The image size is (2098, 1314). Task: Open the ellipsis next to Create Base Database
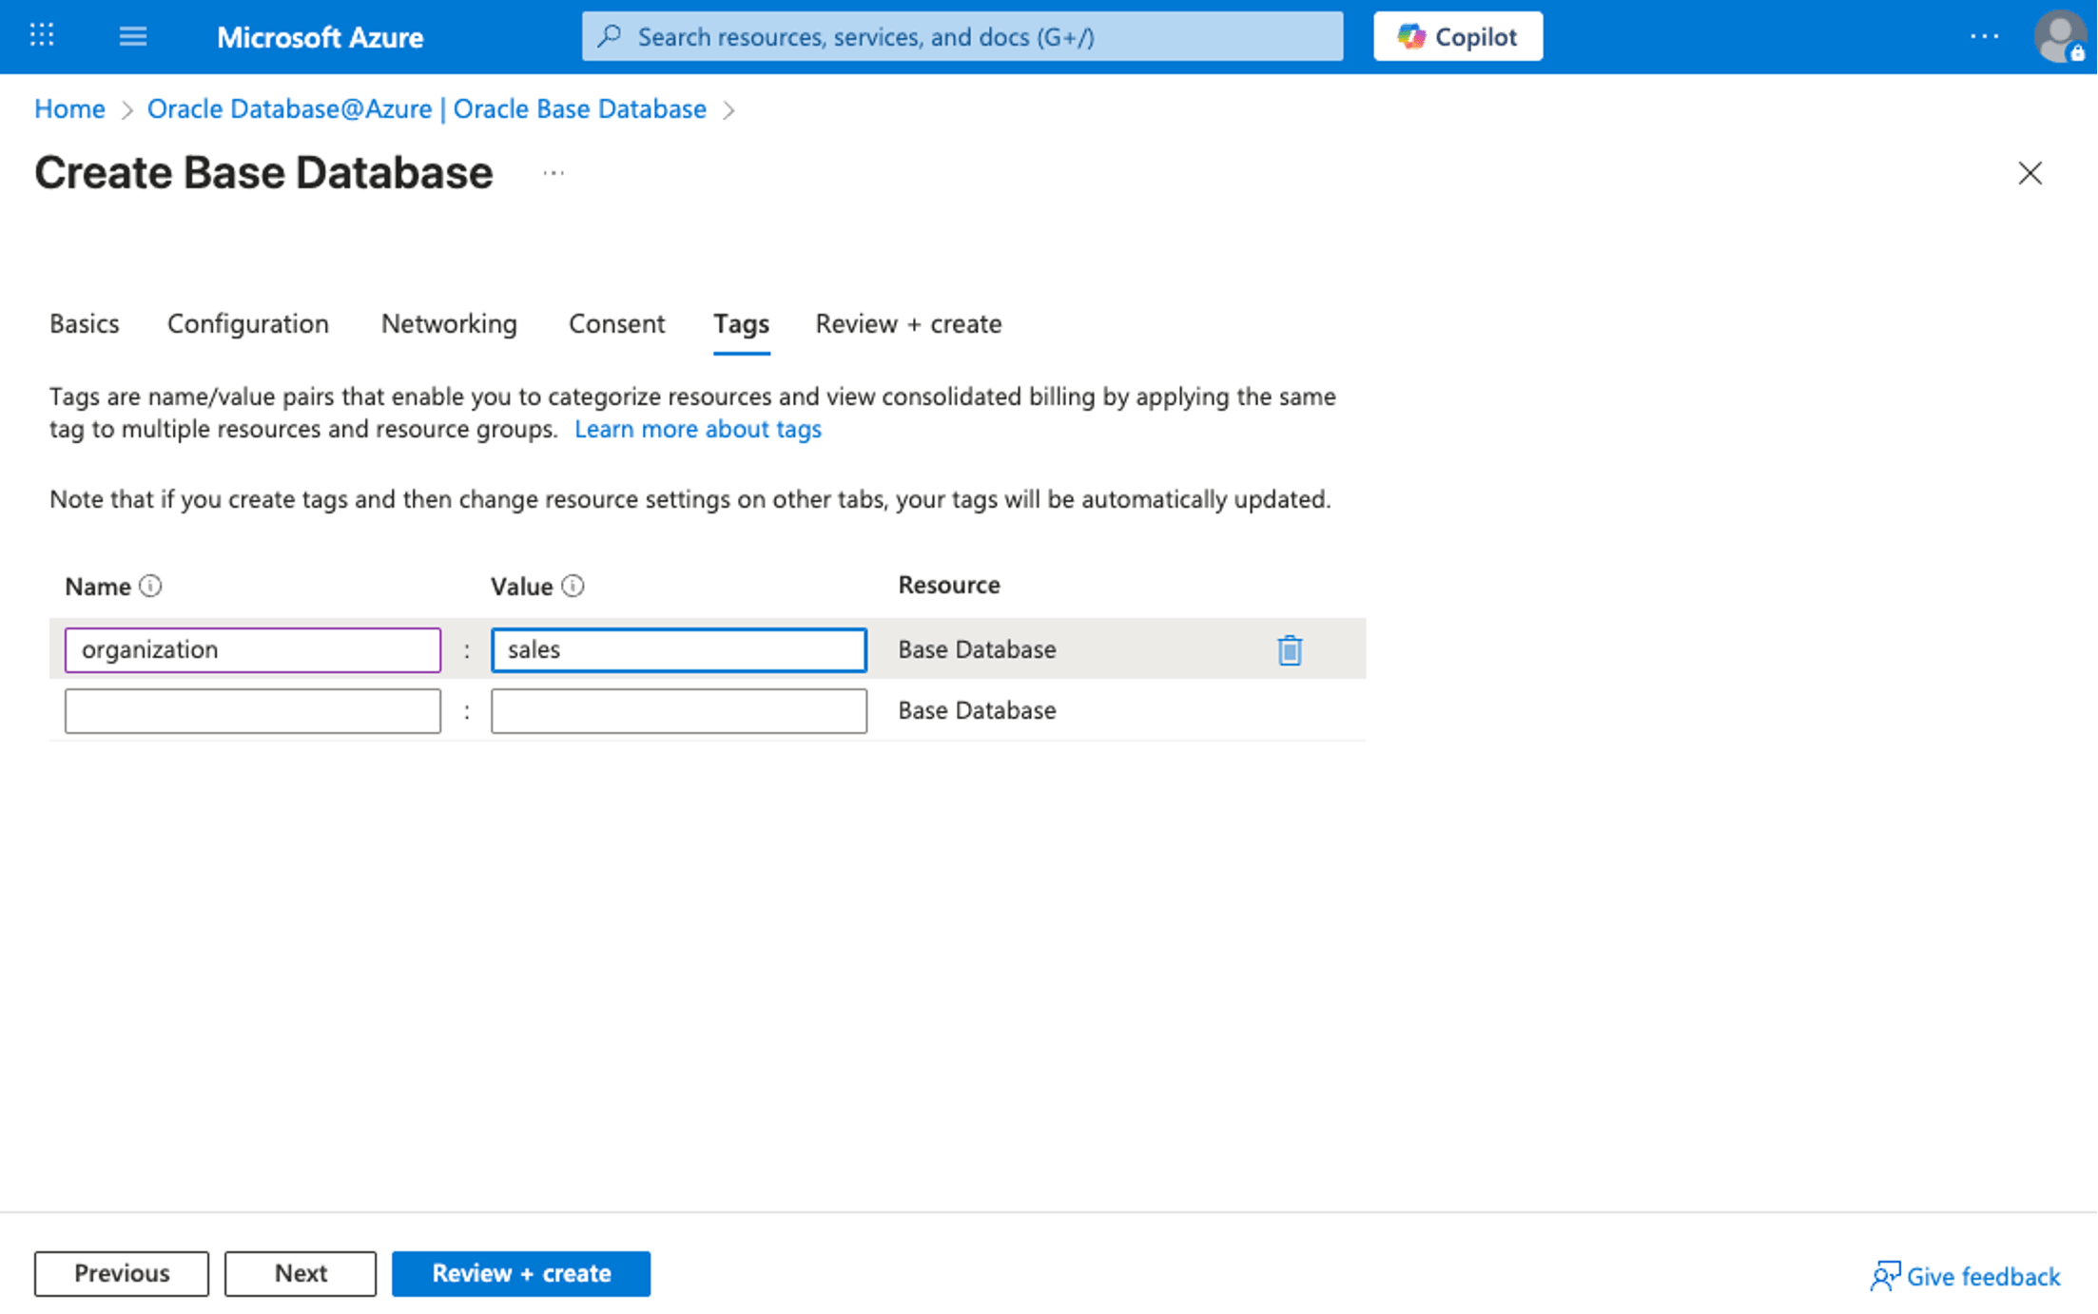click(554, 172)
